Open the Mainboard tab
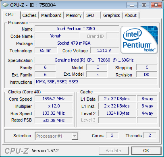 click(51, 15)
